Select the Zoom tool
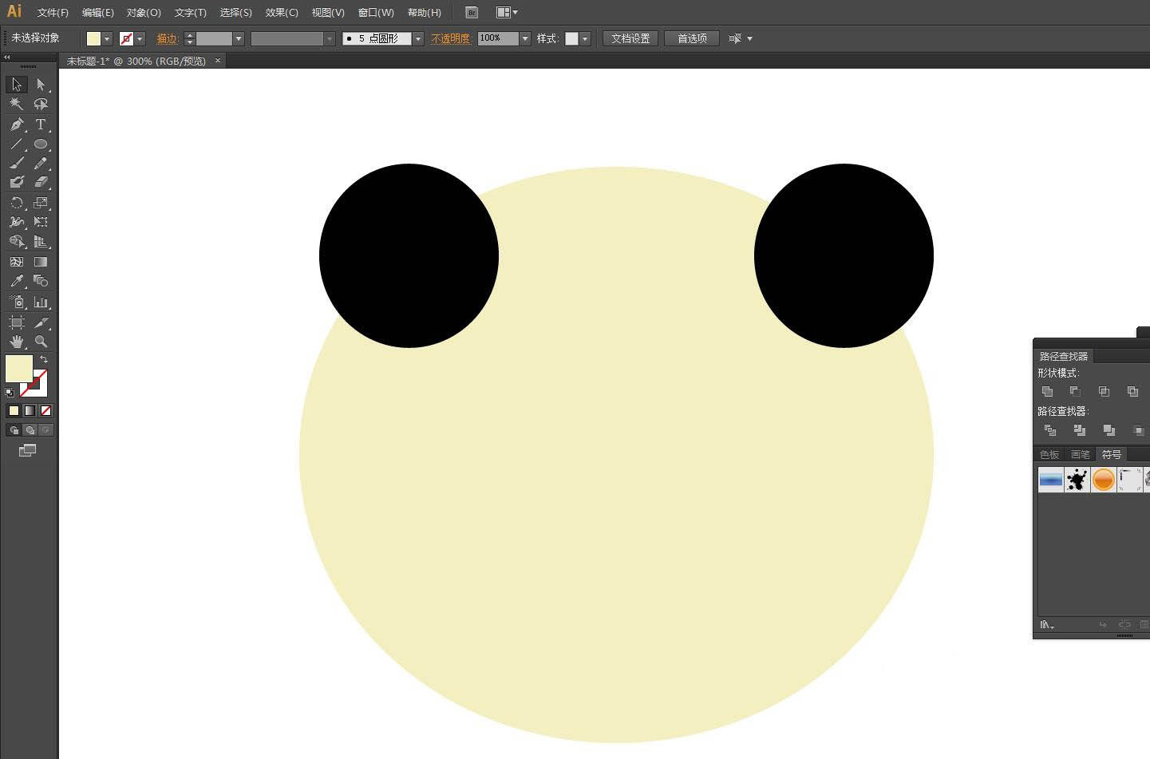Screen dimensions: 1150x759 (x=41, y=342)
